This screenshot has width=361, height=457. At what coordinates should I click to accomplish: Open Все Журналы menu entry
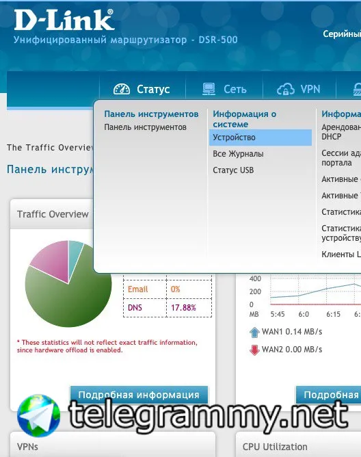pyautogui.click(x=238, y=154)
